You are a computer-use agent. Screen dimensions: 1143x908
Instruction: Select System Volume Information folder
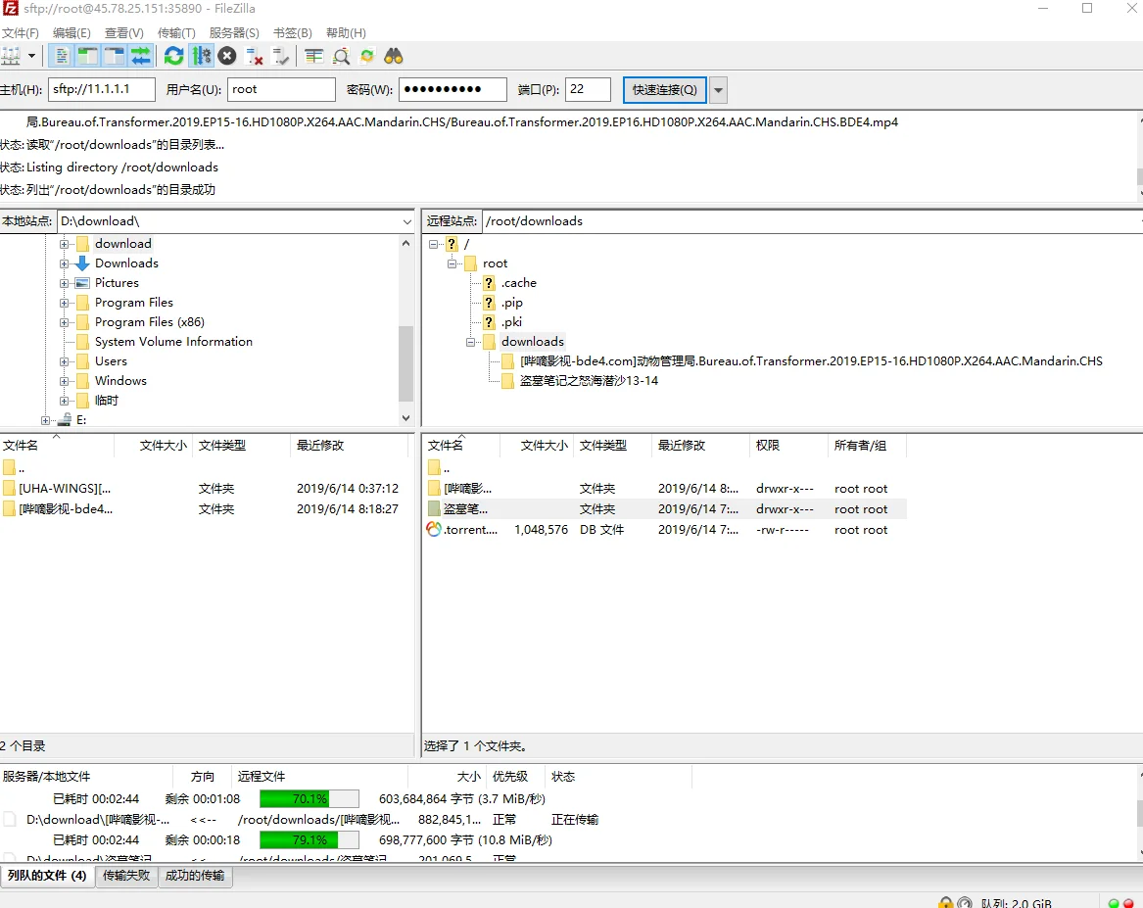point(173,342)
